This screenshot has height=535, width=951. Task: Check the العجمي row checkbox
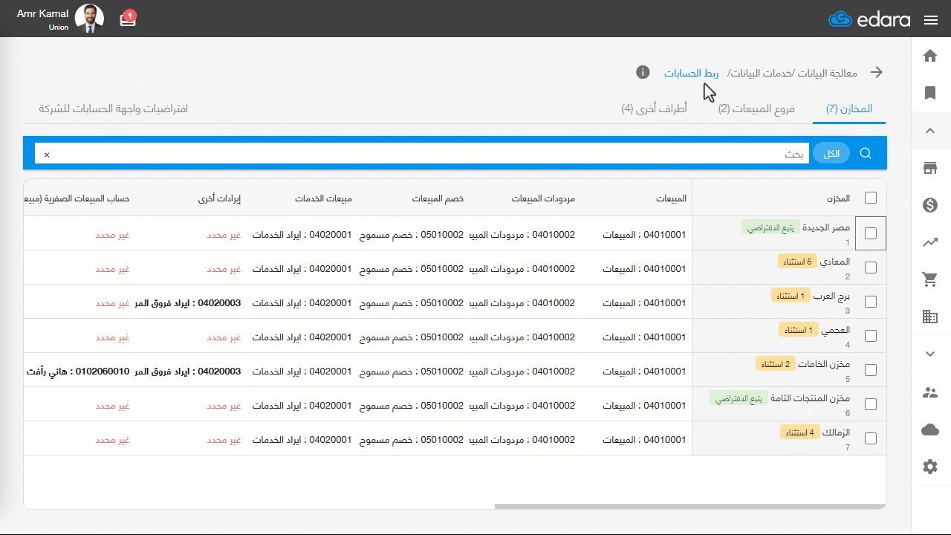coord(871,336)
